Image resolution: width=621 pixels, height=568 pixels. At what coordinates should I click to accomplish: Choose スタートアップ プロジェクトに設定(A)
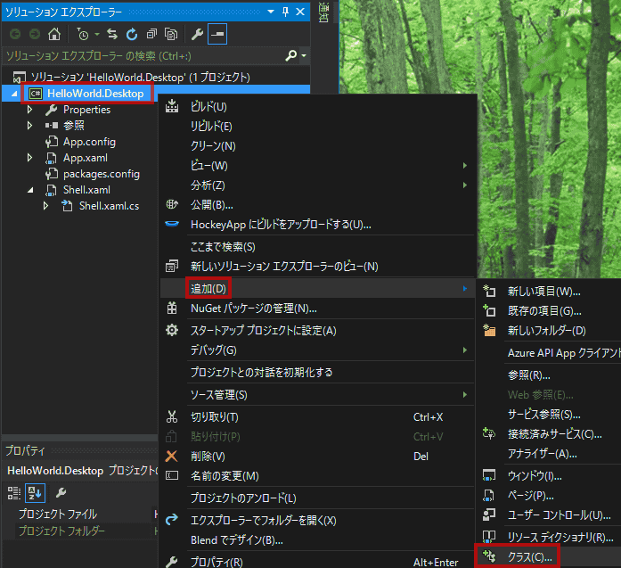317,331
